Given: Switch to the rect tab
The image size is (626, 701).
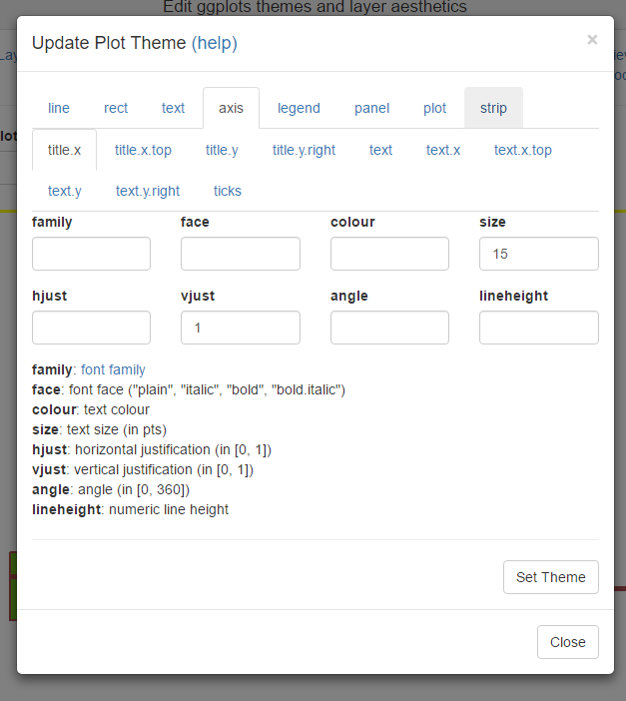Looking at the screenshot, I should pos(116,108).
